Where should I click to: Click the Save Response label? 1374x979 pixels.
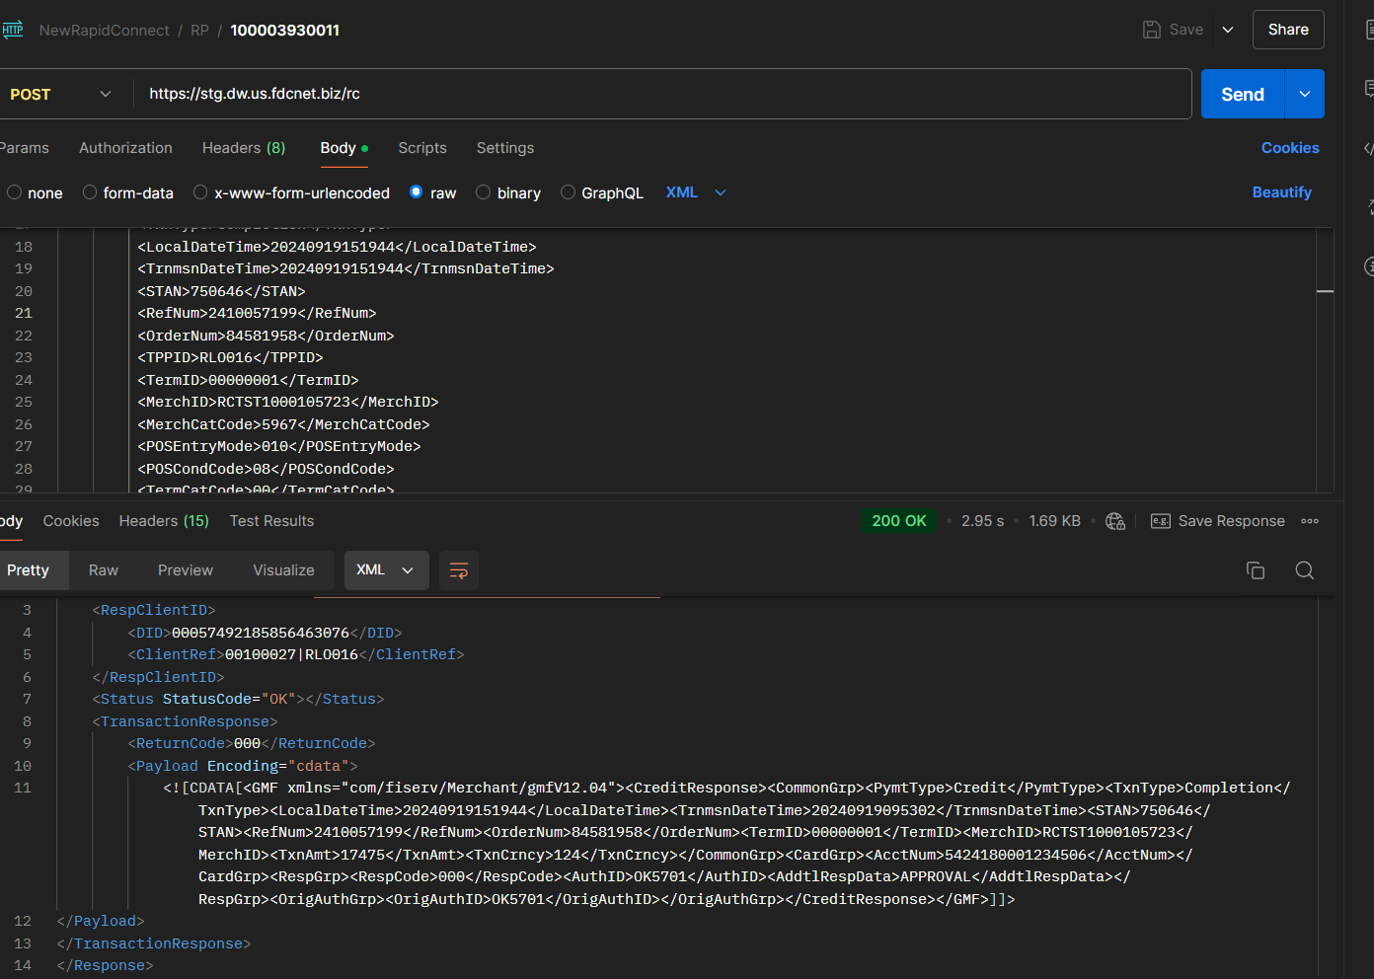1232,521
